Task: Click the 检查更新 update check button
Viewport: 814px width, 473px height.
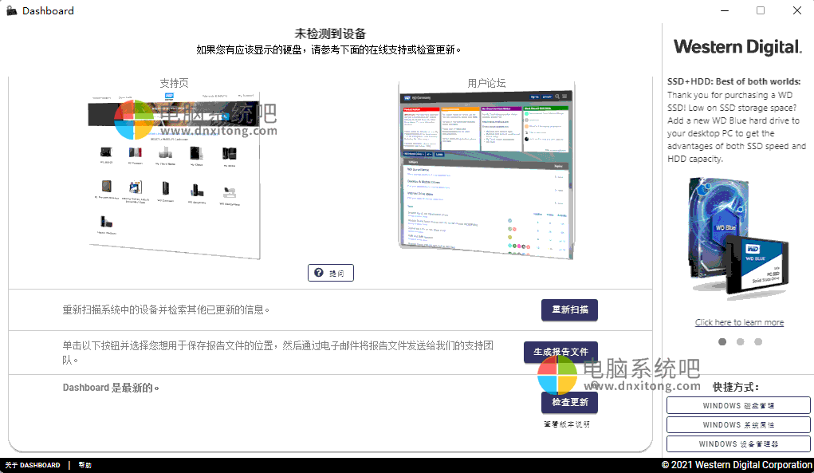Action: 569,402
